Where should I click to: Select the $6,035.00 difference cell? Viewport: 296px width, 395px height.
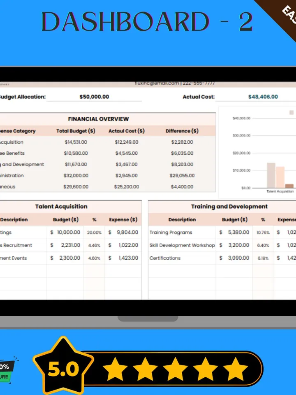tap(182, 153)
